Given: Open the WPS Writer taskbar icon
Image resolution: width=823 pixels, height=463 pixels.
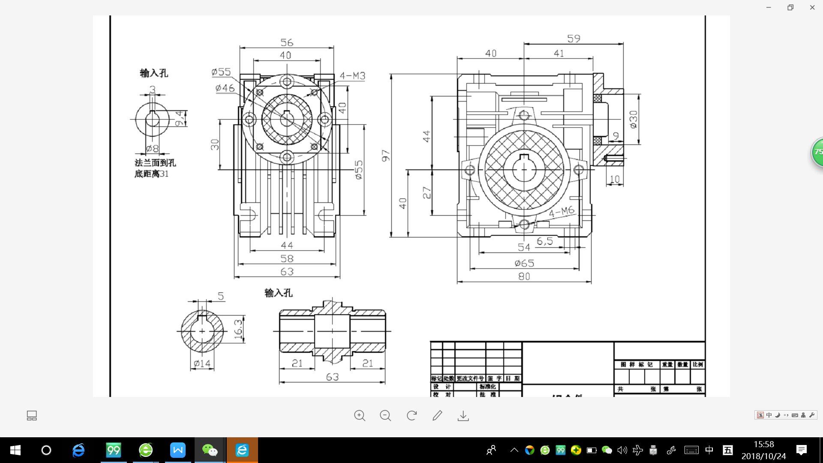Looking at the screenshot, I should (177, 450).
